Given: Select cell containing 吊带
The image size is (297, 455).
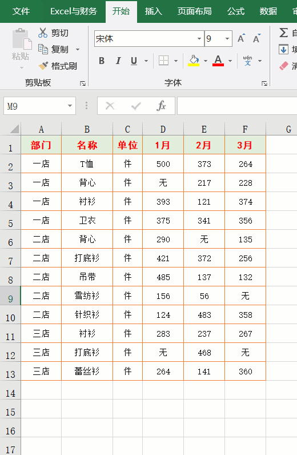Looking at the screenshot, I should point(87,277).
